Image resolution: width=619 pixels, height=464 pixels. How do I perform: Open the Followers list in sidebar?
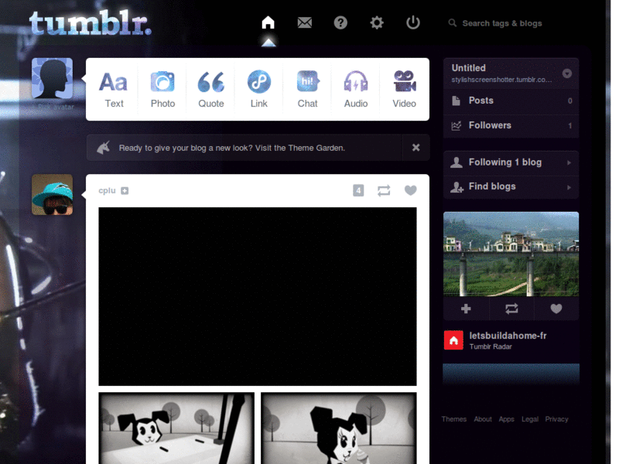tap(511, 125)
